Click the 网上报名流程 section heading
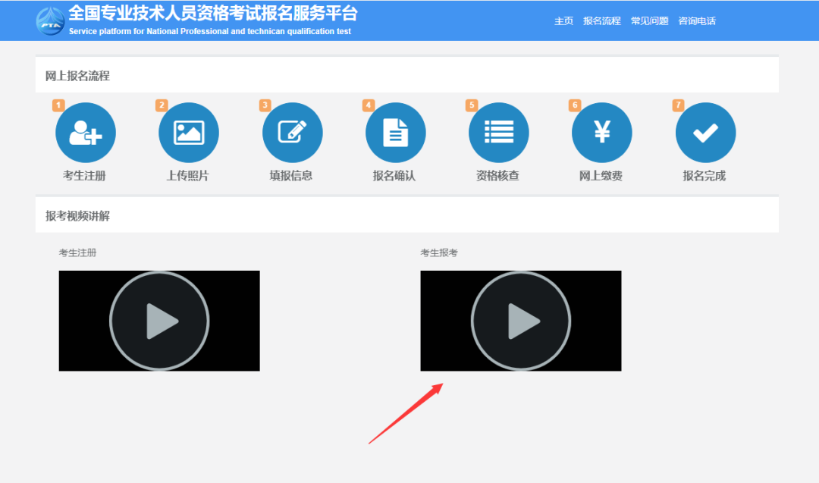 [77, 76]
